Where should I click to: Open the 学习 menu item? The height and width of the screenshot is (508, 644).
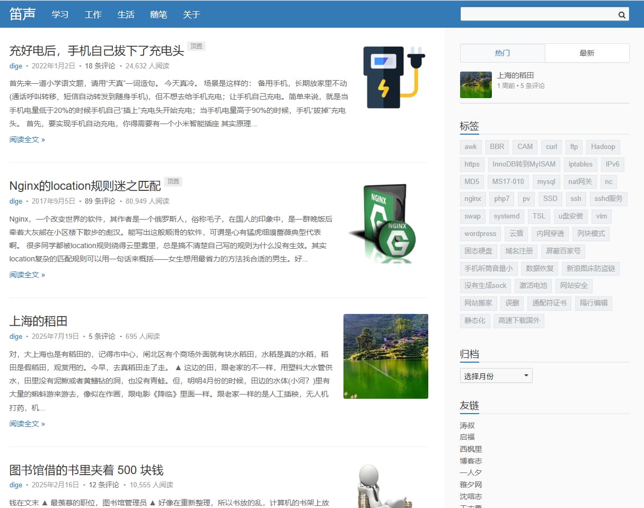click(60, 14)
